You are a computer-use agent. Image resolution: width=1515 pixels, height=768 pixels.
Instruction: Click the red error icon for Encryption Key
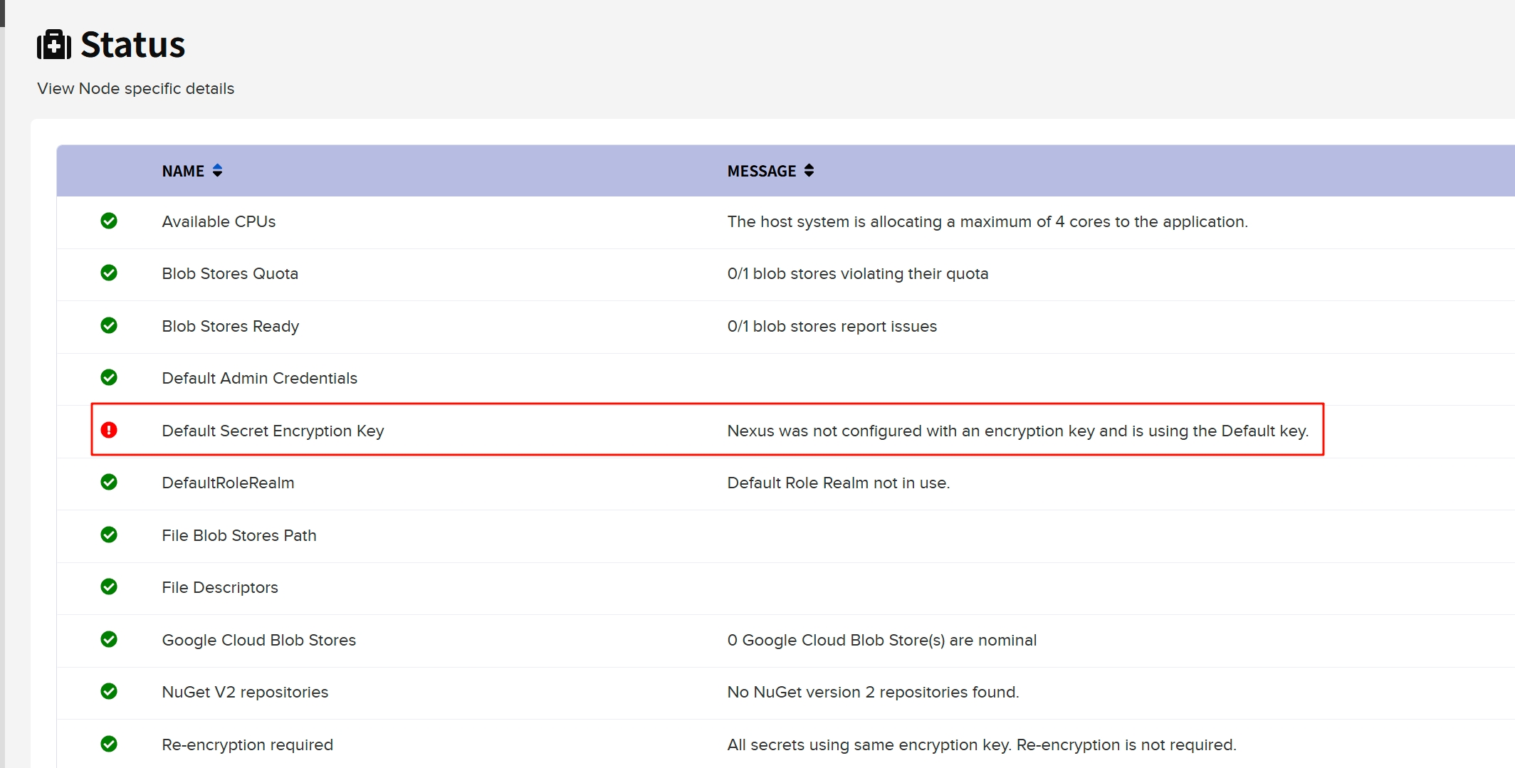tap(109, 430)
